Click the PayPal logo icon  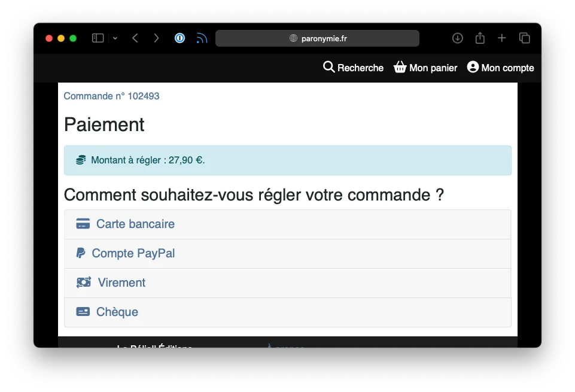pyautogui.click(x=82, y=253)
